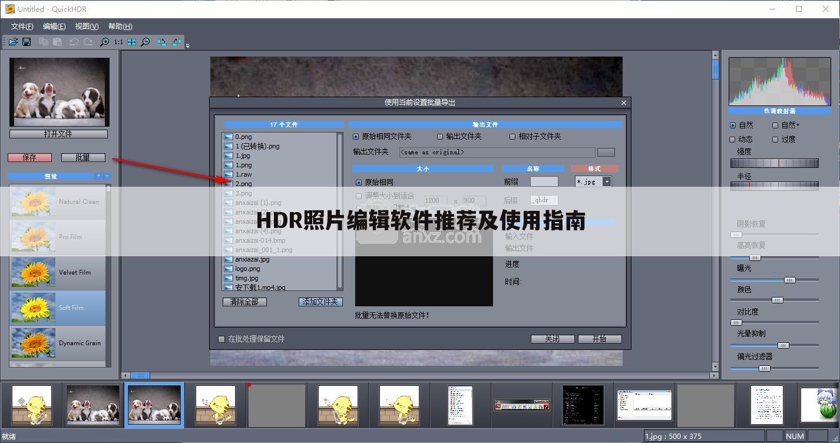This screenshot has height=443, width=840.
Task: Click the red 保存 button
Action: click(x=29, y=157)
